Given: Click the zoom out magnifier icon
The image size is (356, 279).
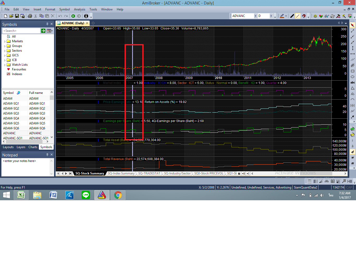Looking at the screenshot, I should coord(352,135).
